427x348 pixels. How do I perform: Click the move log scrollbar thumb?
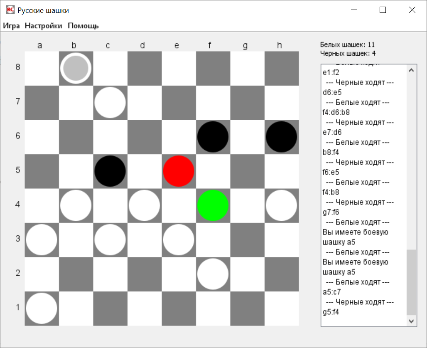click(411, 282)
